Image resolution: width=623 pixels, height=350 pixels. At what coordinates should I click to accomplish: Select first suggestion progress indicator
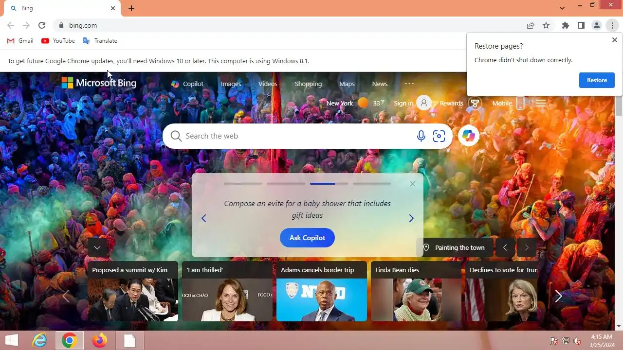pos(243,184)
